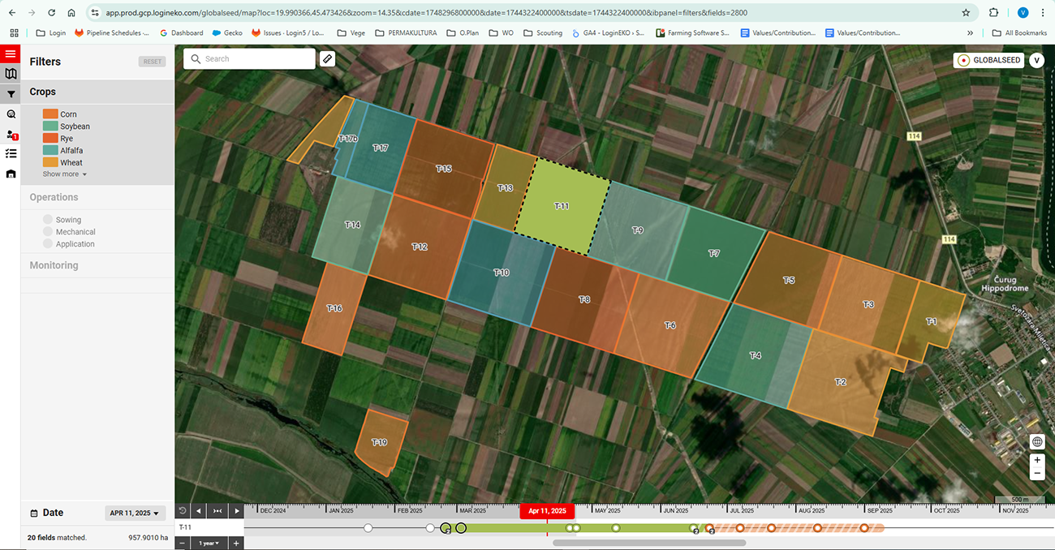Show more bookmarks with chevron

tap(970, 33)
